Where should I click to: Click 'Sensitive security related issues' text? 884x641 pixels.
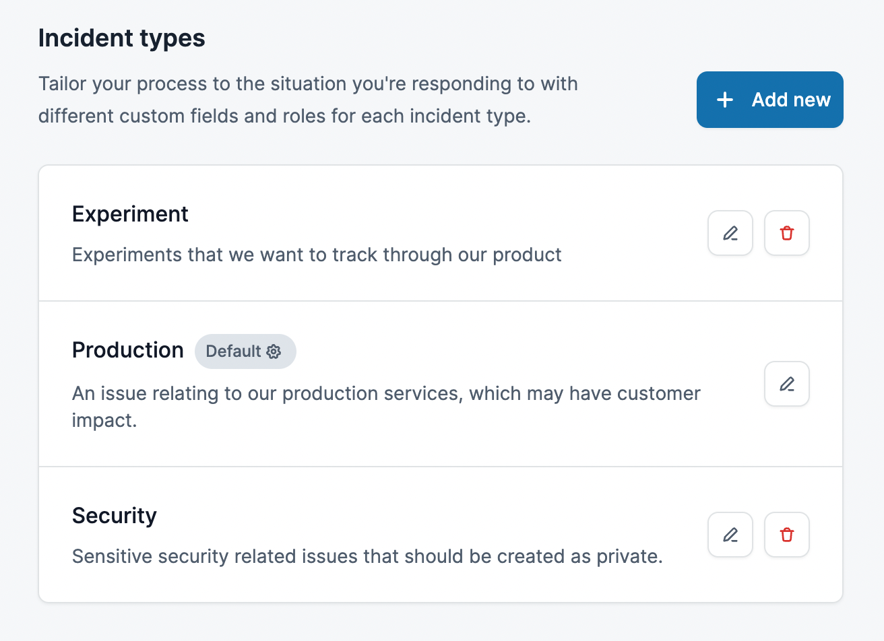coord(367,557)
